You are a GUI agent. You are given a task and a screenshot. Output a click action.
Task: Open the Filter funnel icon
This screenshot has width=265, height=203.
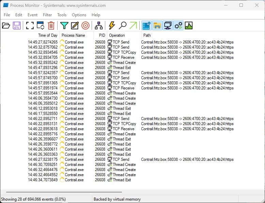coord(64,26)
